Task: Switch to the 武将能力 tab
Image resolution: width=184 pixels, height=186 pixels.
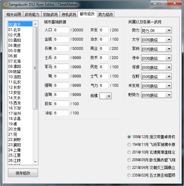Action: point(32,14)
